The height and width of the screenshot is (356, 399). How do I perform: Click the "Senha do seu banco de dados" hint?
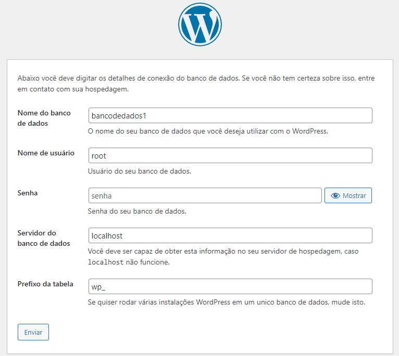[137, 212]
